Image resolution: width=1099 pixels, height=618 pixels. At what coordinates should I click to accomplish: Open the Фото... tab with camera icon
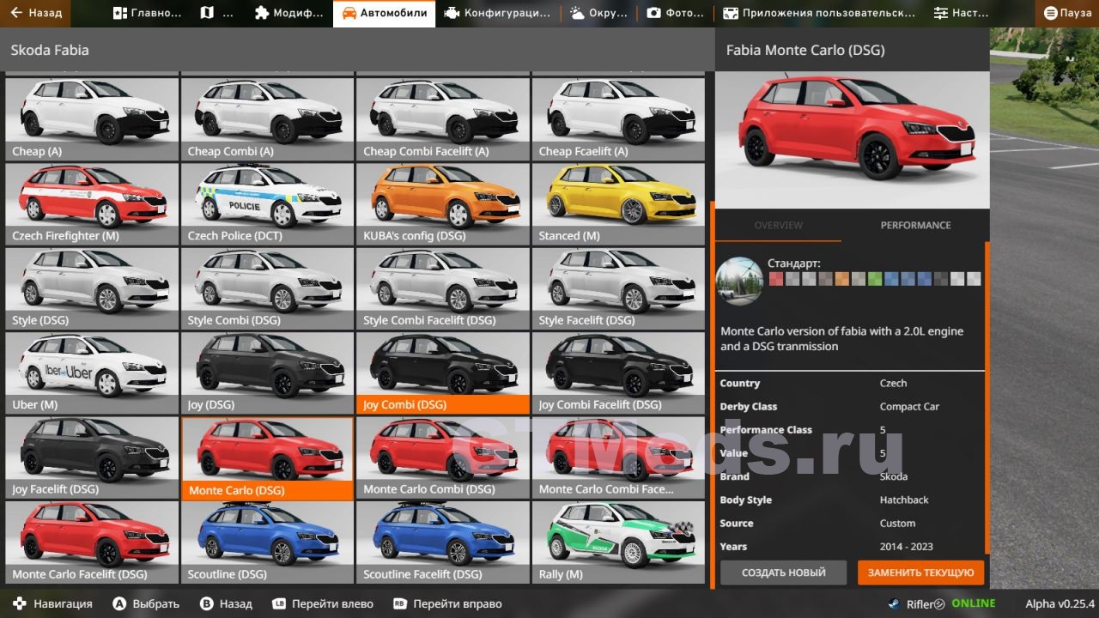coord(675,13)
